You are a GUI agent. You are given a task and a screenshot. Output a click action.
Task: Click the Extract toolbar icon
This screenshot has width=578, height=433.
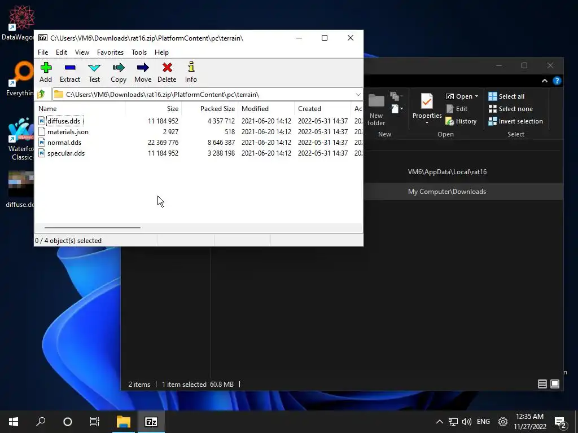tap(69, 68)
